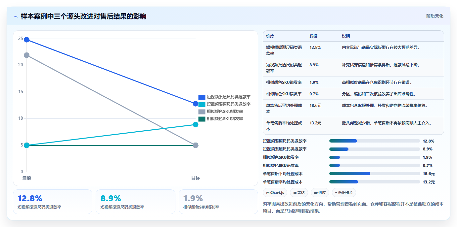Click the 1.9% progress bar
This screenshot has width=457, height=227.
pyautogui.click(x=375, y=157)
